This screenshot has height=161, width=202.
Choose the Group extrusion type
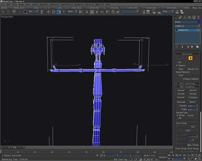point(177,115)
